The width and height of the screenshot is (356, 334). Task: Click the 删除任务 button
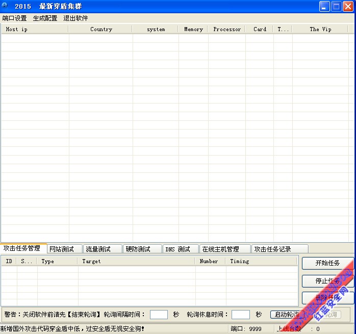coord(327,298)
